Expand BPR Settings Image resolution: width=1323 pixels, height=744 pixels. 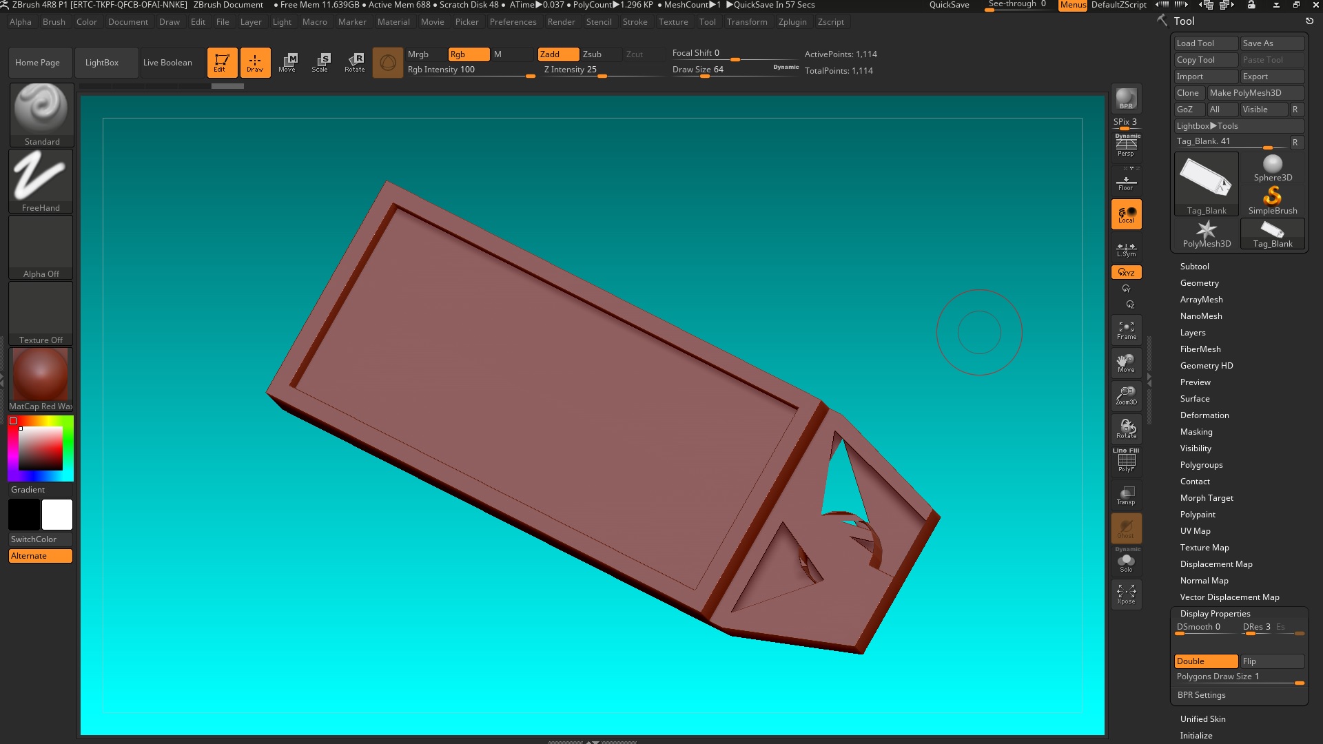pos(1202,695)
